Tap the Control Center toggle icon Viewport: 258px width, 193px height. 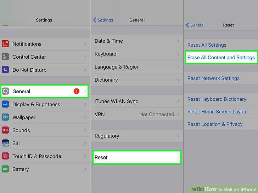click(x=5, y=57)
